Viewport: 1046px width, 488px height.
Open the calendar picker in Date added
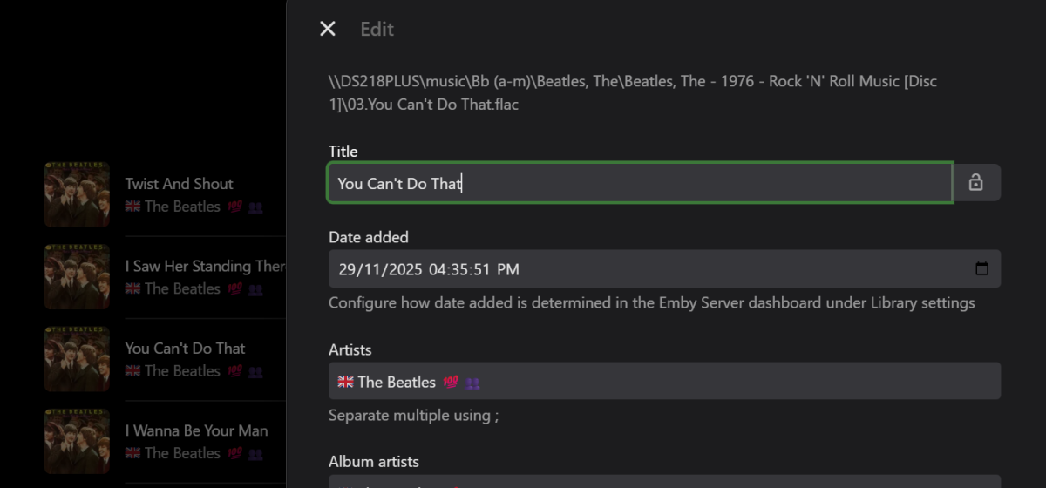981,269
